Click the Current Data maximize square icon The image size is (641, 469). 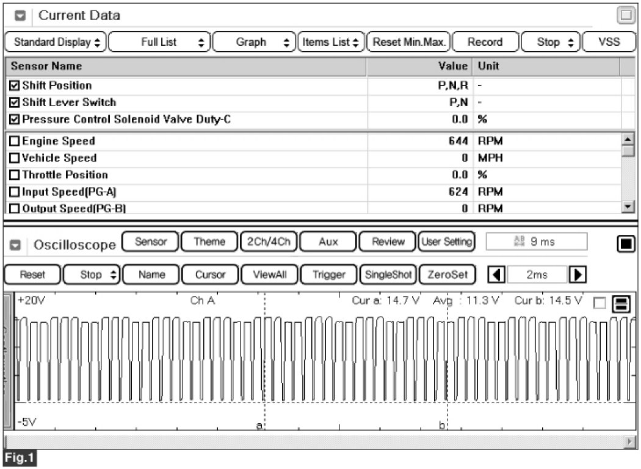click(626, 15)
